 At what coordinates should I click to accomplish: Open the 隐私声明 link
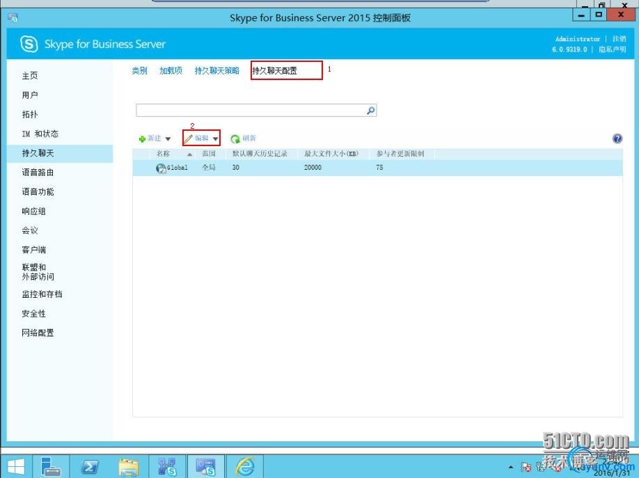612,49
